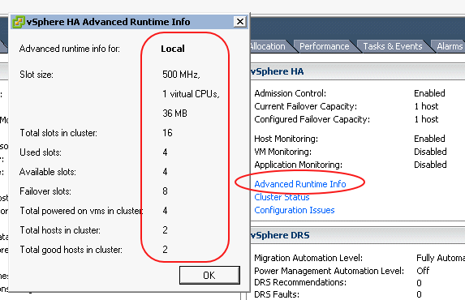Image resolution: width=465 pixels, height=300 pixels.
Task: Select the 'Local' cluster name text
Action: [173, 49]
